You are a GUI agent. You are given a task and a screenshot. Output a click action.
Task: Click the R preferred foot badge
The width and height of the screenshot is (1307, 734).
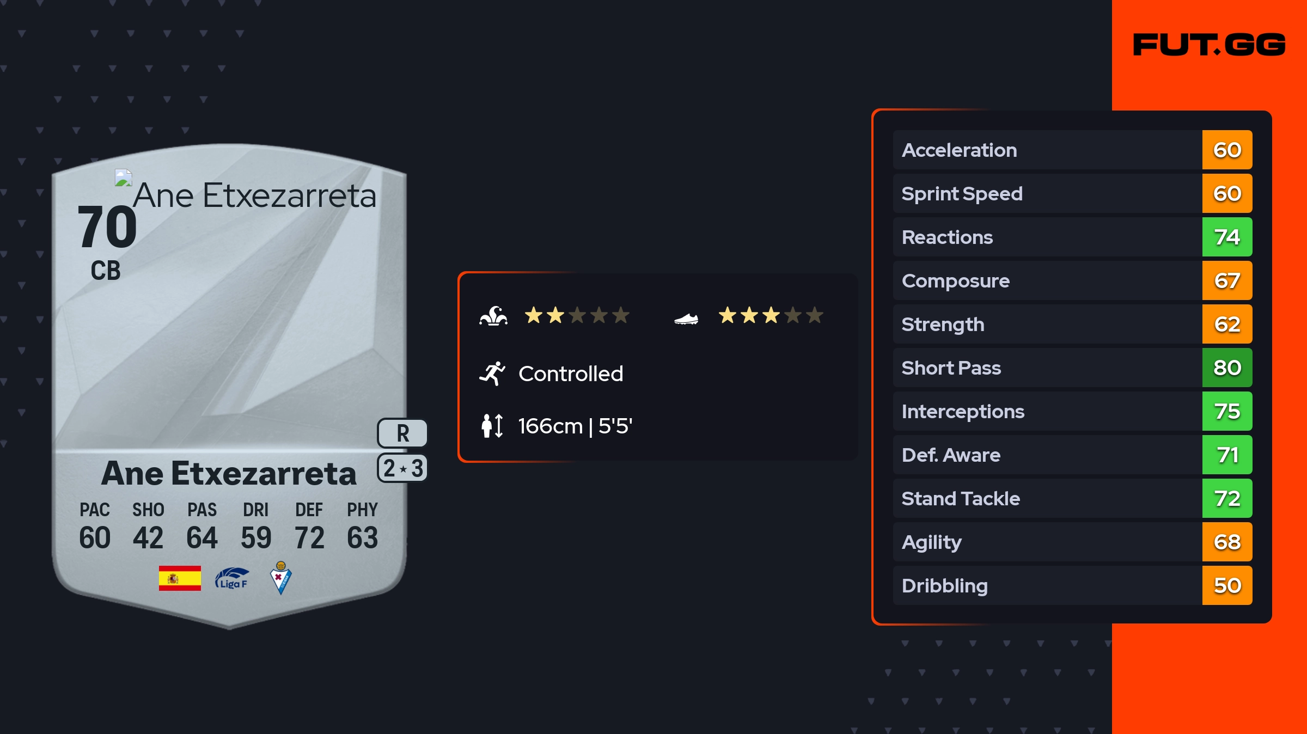coord(402,433)
